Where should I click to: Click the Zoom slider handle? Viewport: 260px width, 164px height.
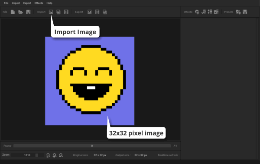click(x=37, y=155)
